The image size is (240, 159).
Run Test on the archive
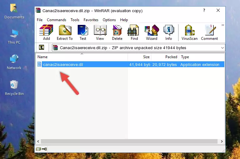[83, 32]
